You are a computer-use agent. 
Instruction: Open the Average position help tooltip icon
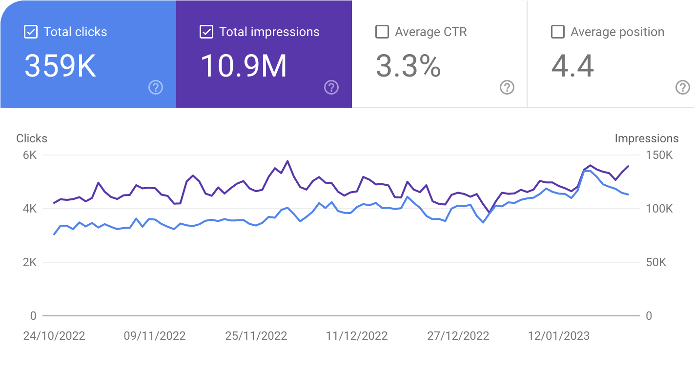(x=682, y=87)
